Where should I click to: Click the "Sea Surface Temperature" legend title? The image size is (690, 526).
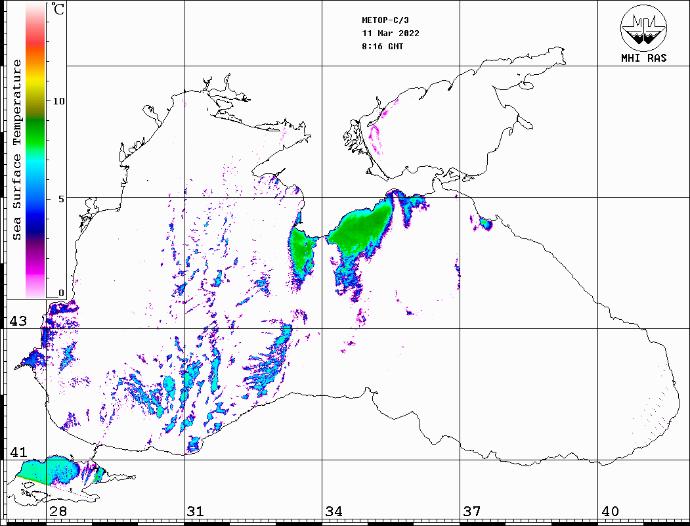tap(16, 150)
